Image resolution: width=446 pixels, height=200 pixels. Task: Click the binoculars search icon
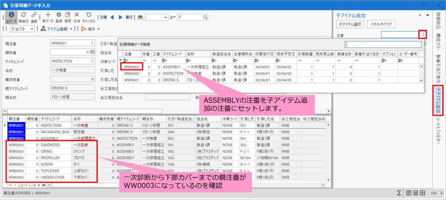click(140, 17)
